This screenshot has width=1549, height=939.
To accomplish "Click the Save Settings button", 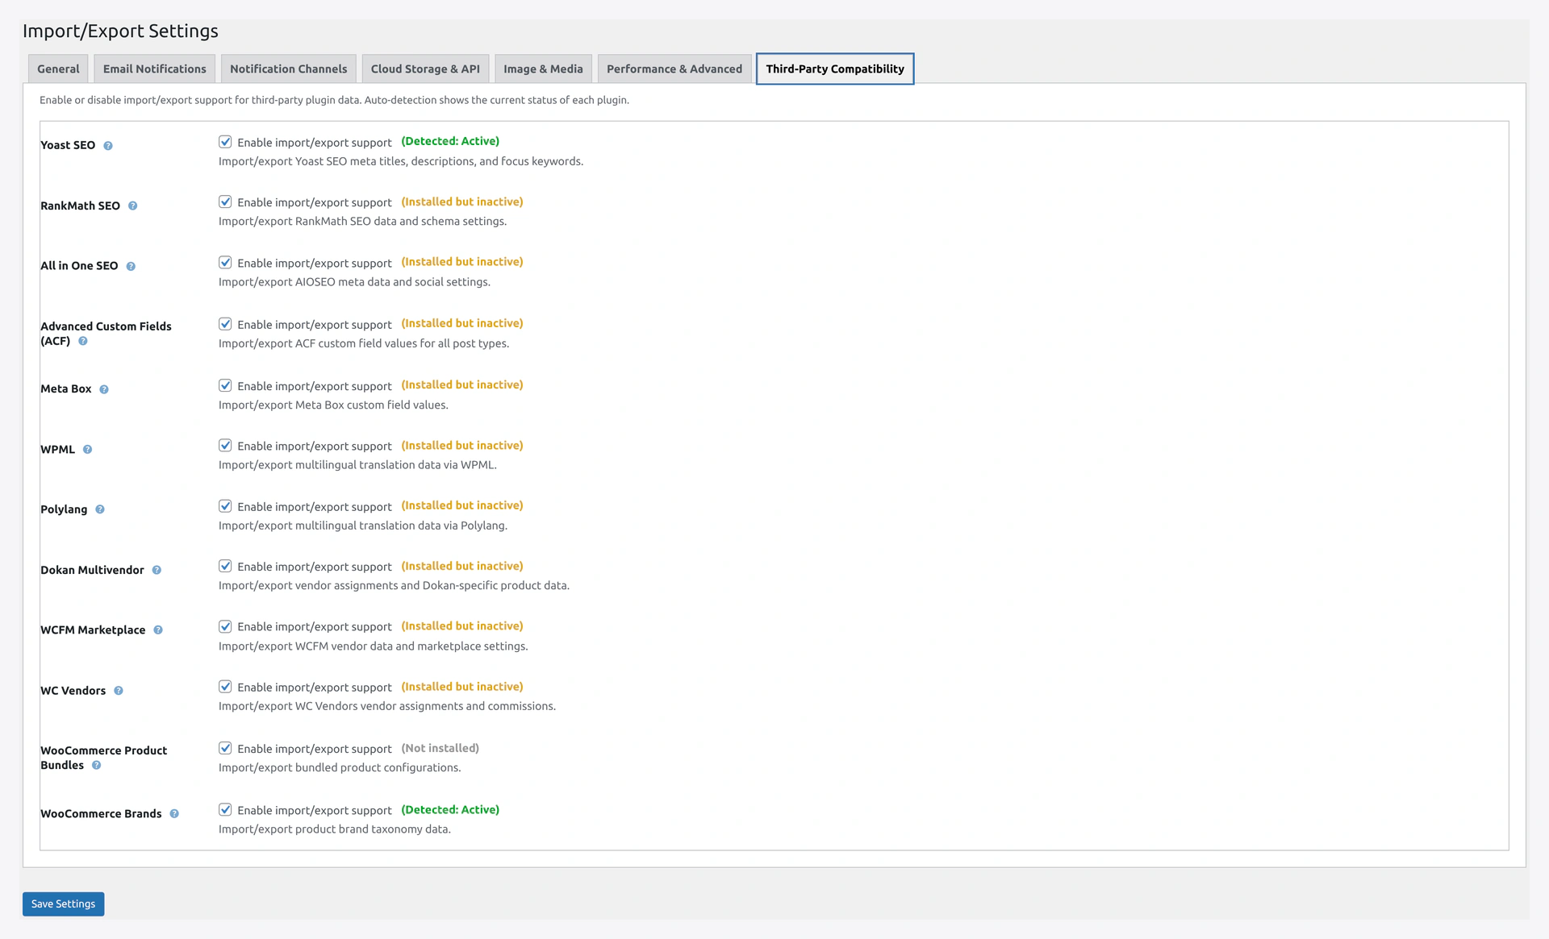I will [x=63, y=904].
